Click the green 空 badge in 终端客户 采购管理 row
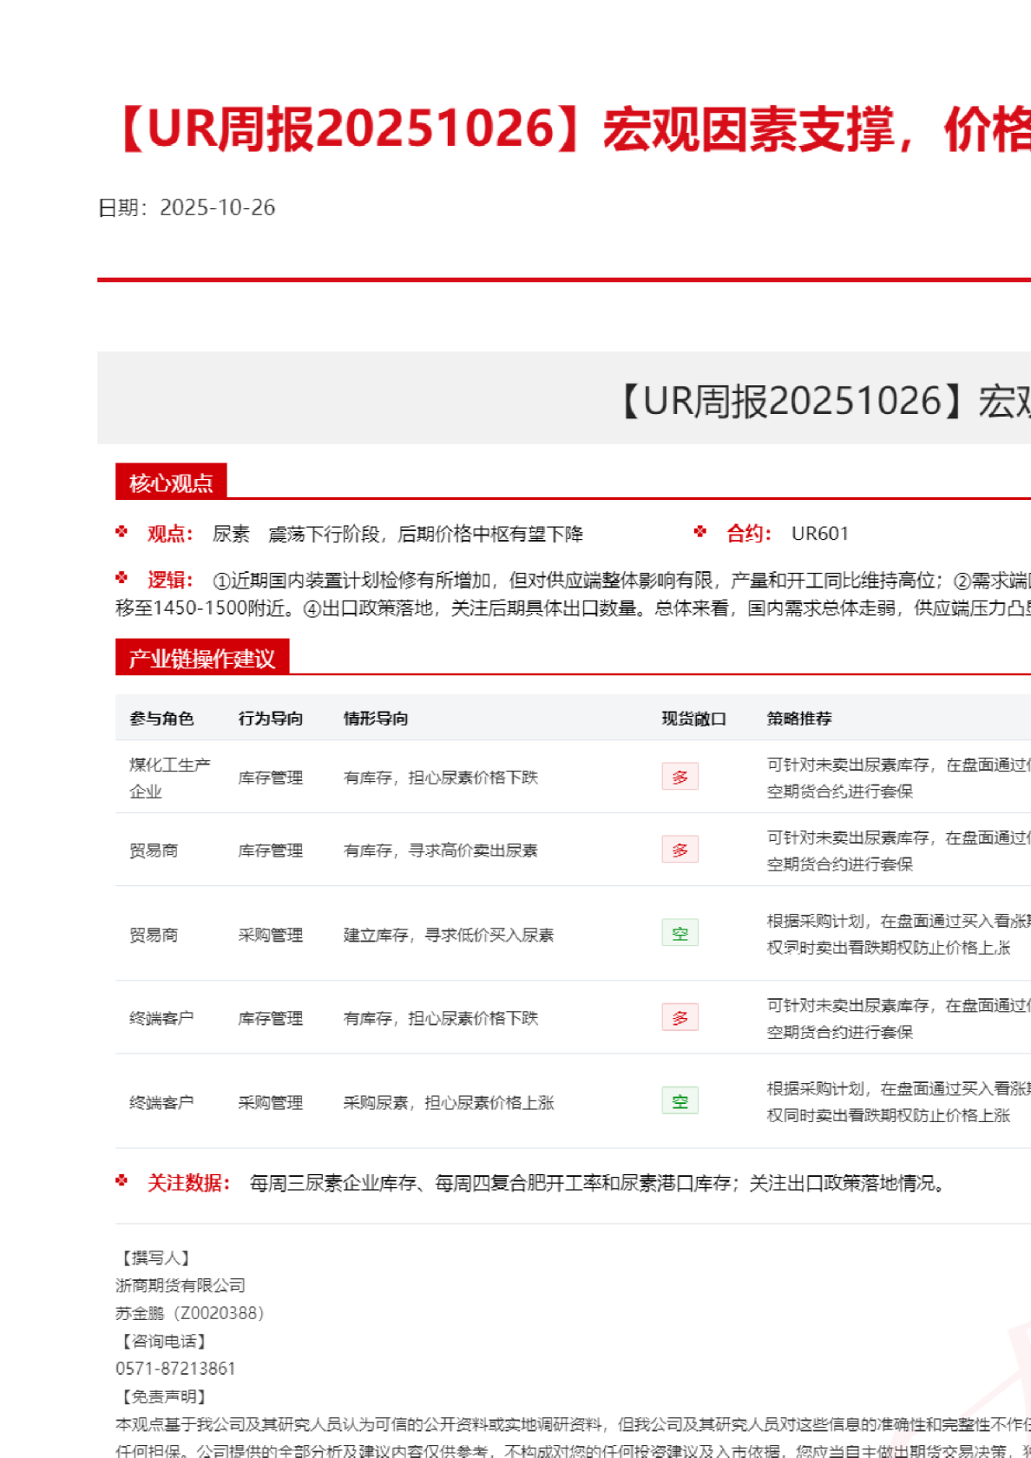The height and width of the screenshot is (1458, 1031). tap(680, 1101)
